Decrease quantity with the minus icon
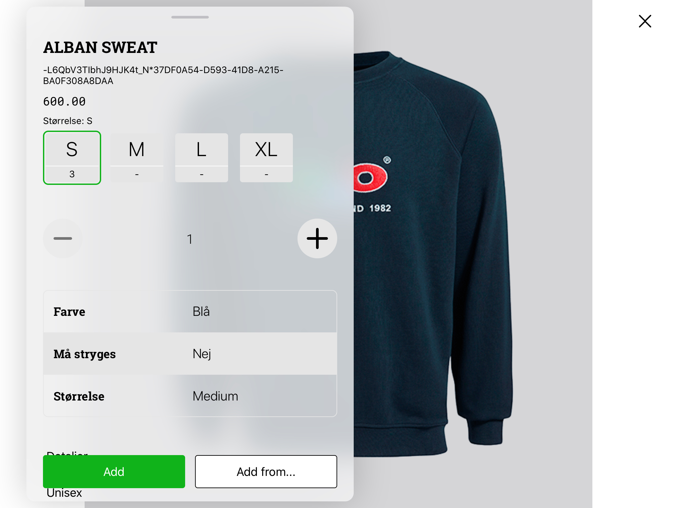The width and height of the screenshot is (677, 508). (63, 238)
